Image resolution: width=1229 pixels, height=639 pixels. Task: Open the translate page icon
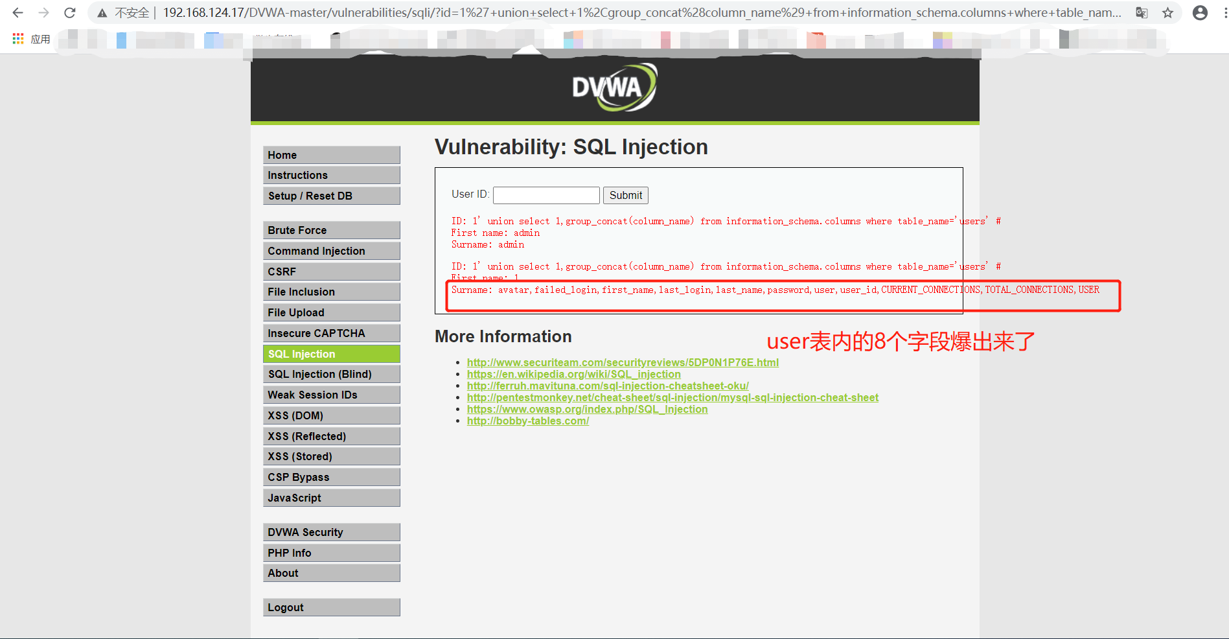click(1142, 13)
